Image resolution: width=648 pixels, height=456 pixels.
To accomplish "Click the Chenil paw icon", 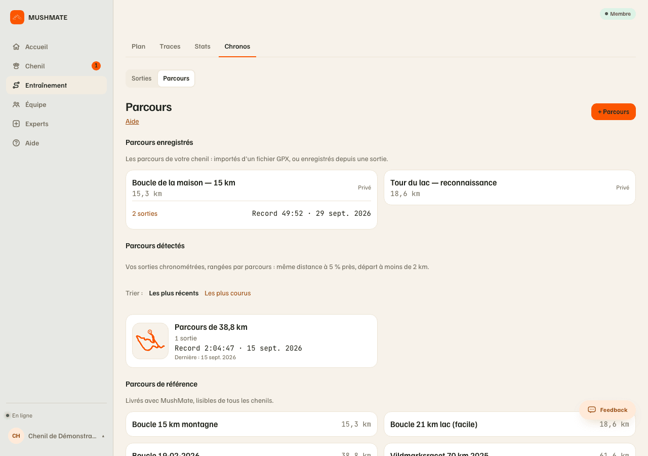I will click(16, 66).
